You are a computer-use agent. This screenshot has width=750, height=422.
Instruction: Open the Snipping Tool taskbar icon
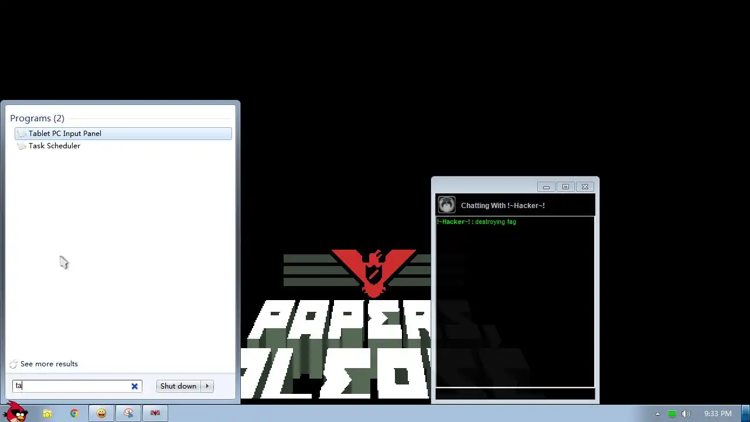click(x=128, y=414)
